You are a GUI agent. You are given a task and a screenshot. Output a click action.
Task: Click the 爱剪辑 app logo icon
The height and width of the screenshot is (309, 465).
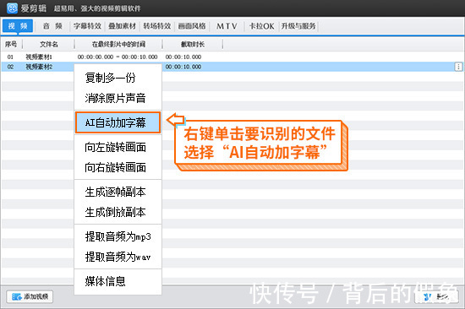[x=12, y=8]
